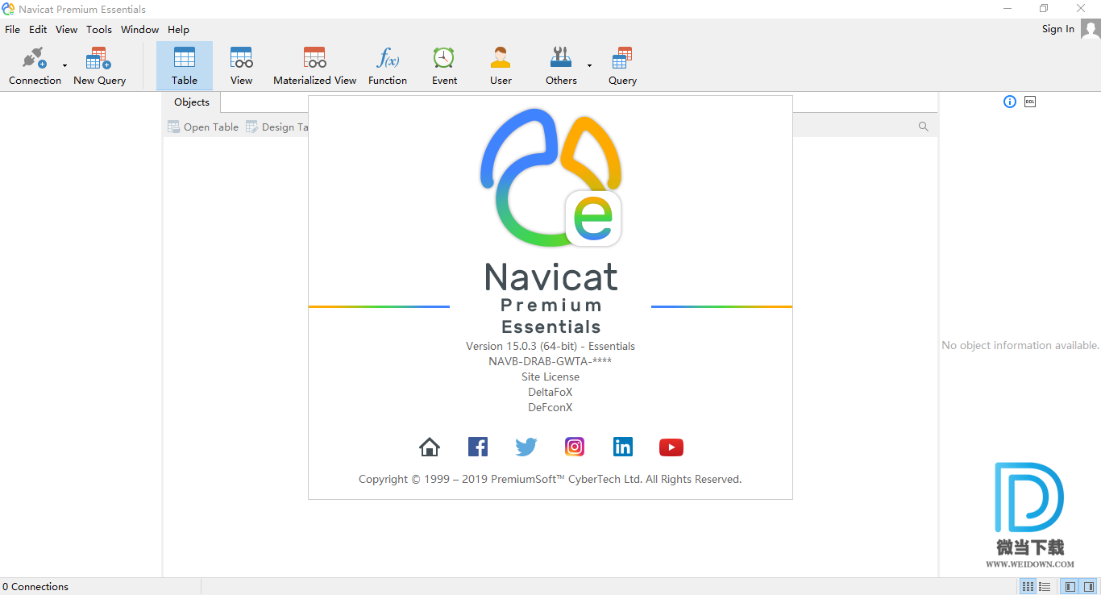
Task: Switch to the Function objects
Action: click(x=388, y=66)
